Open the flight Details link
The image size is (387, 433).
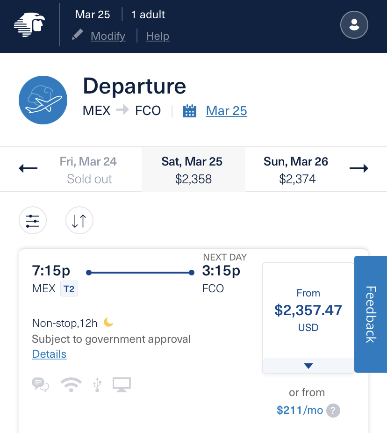tap(49, 354)
